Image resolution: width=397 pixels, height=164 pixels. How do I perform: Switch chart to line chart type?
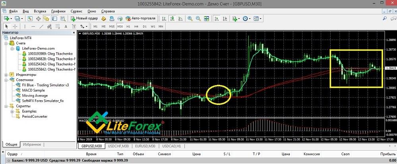coord(180,18)
